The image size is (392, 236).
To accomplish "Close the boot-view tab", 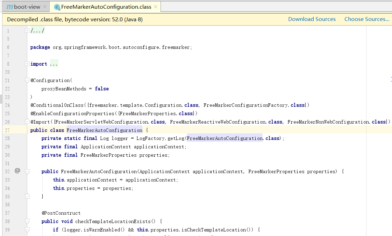I will (x=45, y=7).
